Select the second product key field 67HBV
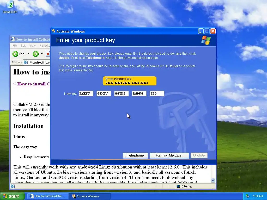 (104, 93)
